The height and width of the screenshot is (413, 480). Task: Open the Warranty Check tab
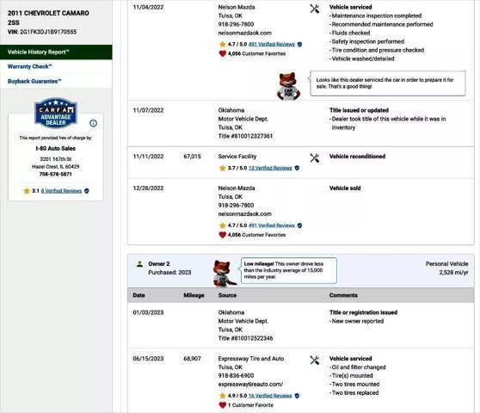[30, 66]
